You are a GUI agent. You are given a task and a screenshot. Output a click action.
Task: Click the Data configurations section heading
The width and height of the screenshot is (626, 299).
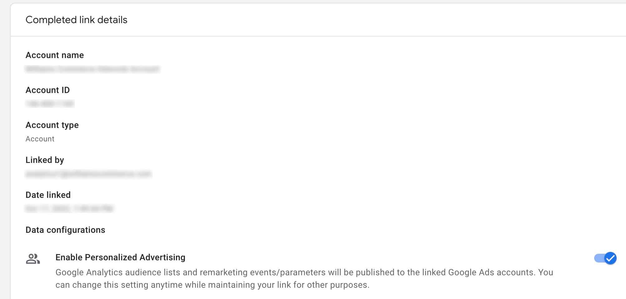(65, 230)
